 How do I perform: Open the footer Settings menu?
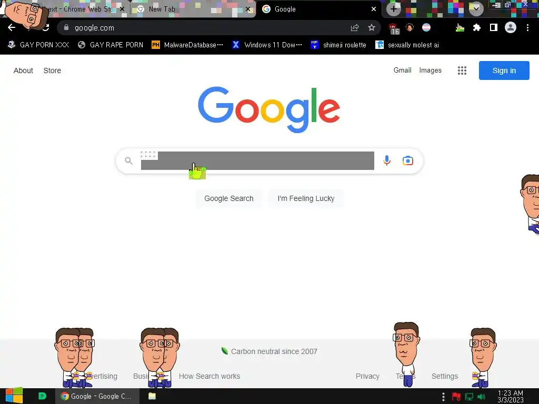pyautogui.click(x=444, y=376)
